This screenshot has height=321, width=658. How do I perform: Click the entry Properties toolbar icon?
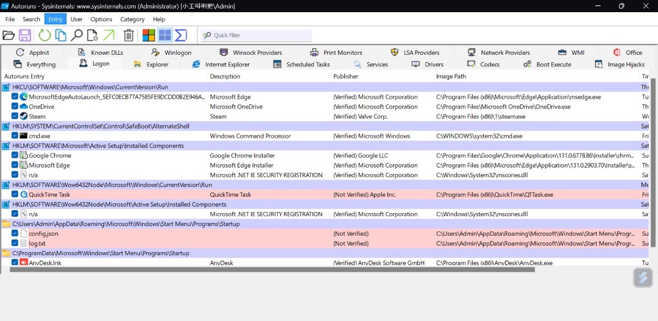(93, 35)
